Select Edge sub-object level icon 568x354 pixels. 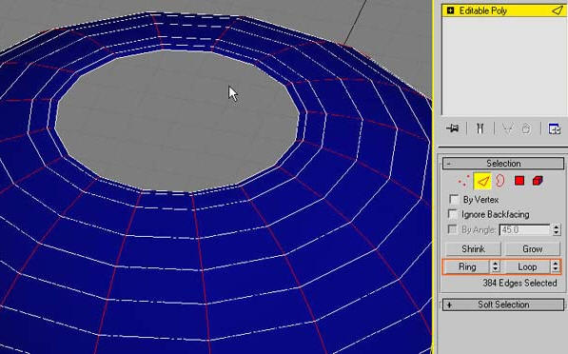click(482, 181)
